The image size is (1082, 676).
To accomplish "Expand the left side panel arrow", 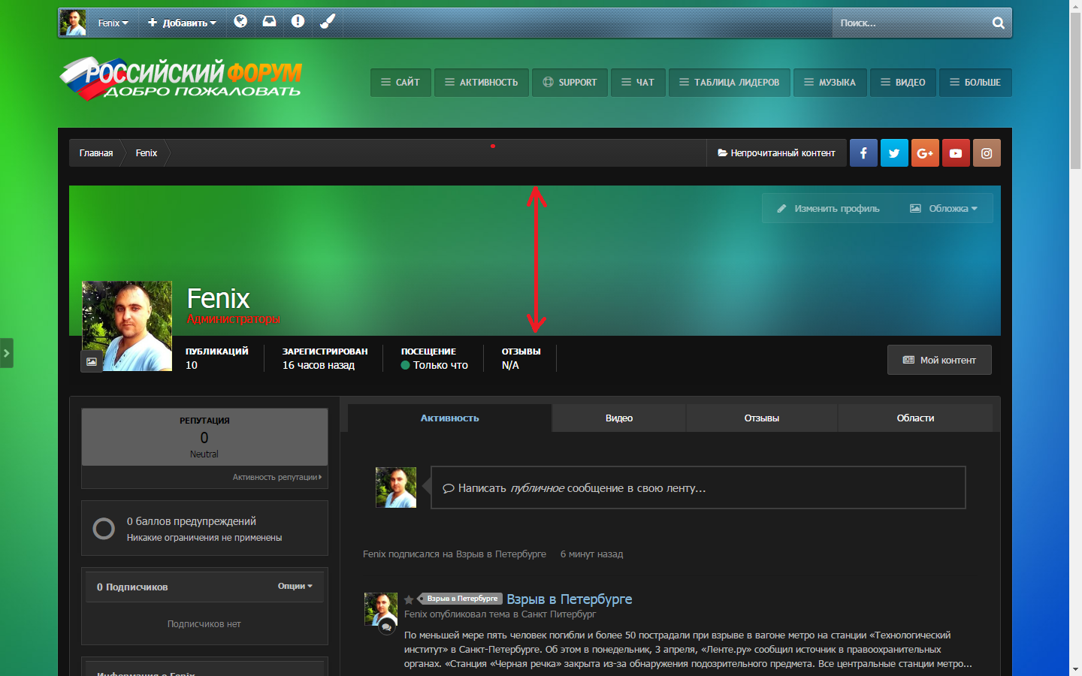I will [7, 352].
